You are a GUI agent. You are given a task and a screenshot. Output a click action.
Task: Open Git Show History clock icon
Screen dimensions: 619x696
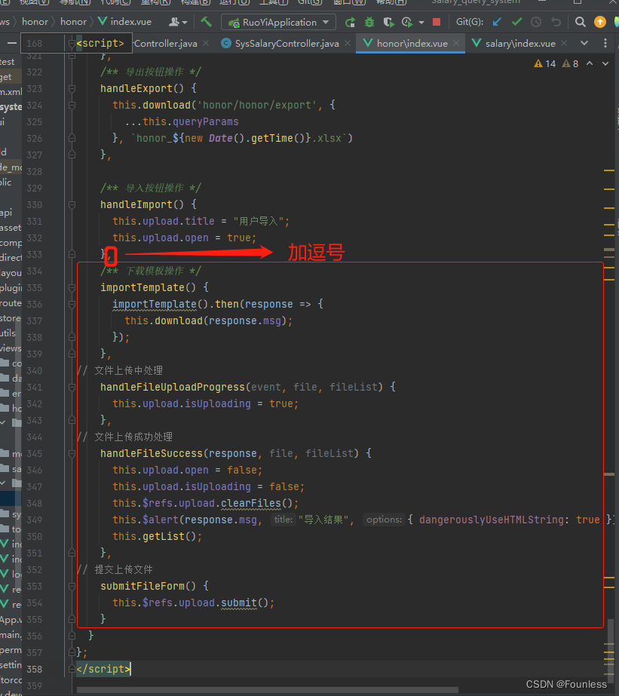pyautogui.click(x=536, y=22)
